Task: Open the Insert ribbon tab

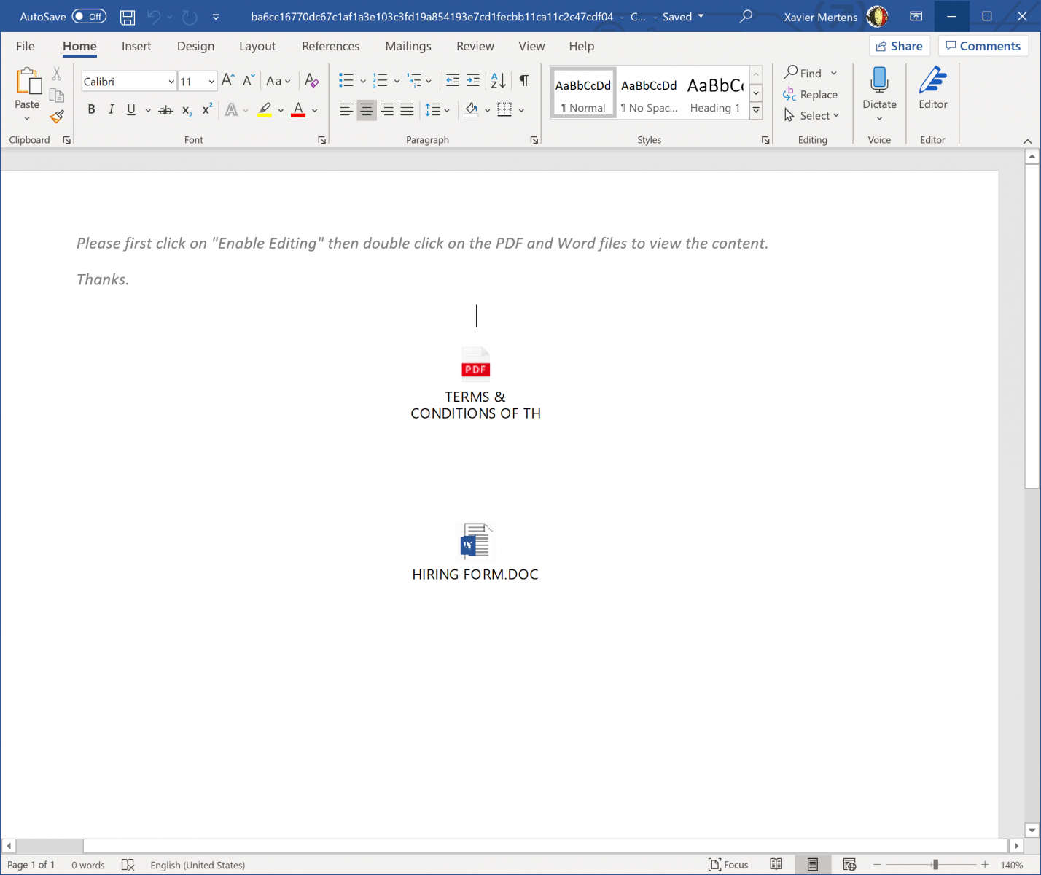Action: pos(136,46)
